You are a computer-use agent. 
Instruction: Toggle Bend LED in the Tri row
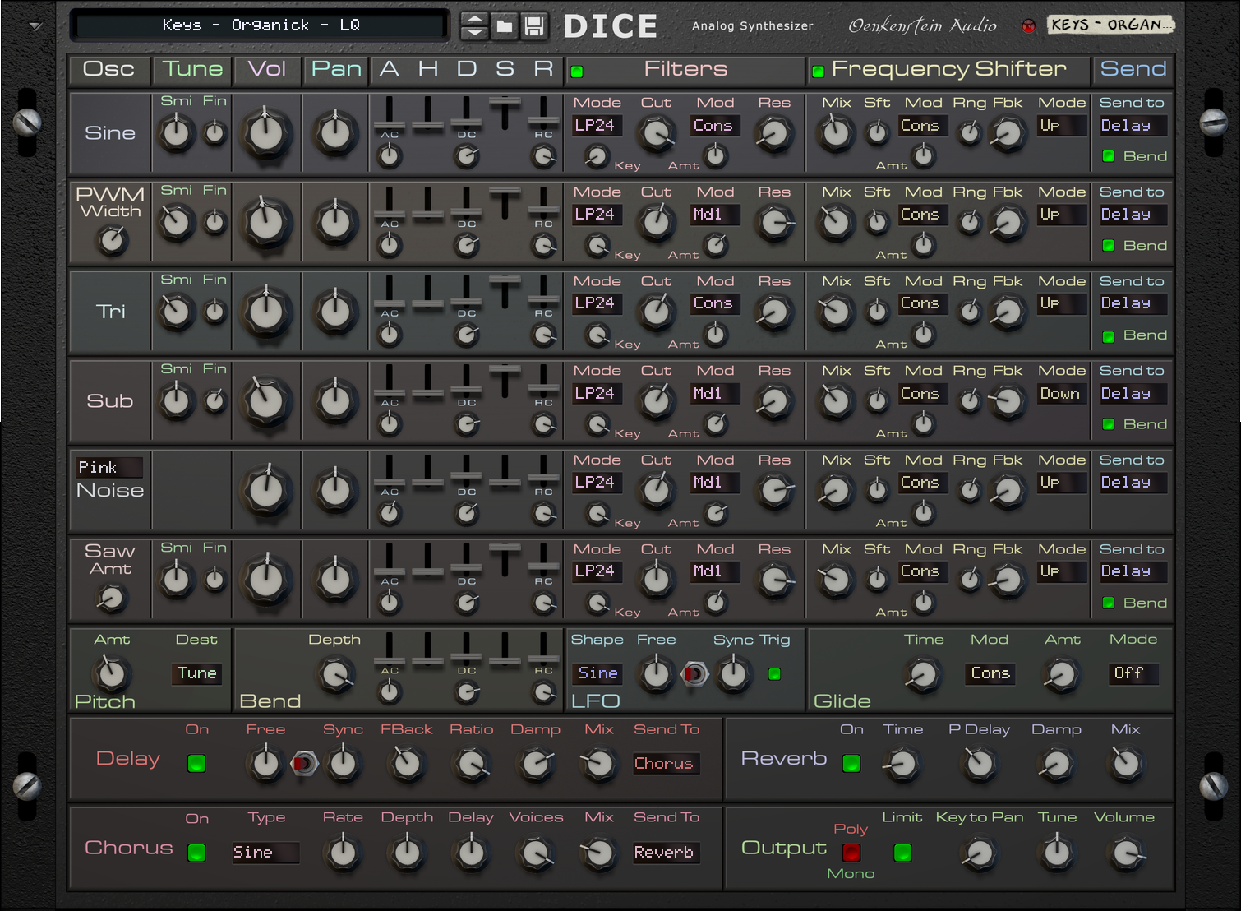tap(1108, 335)
